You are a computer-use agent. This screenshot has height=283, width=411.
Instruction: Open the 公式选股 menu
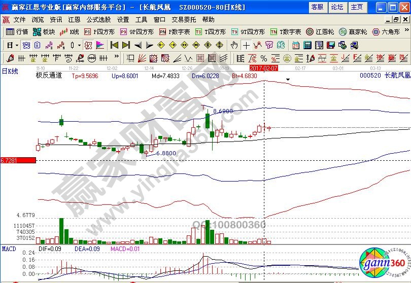point(98,20)
